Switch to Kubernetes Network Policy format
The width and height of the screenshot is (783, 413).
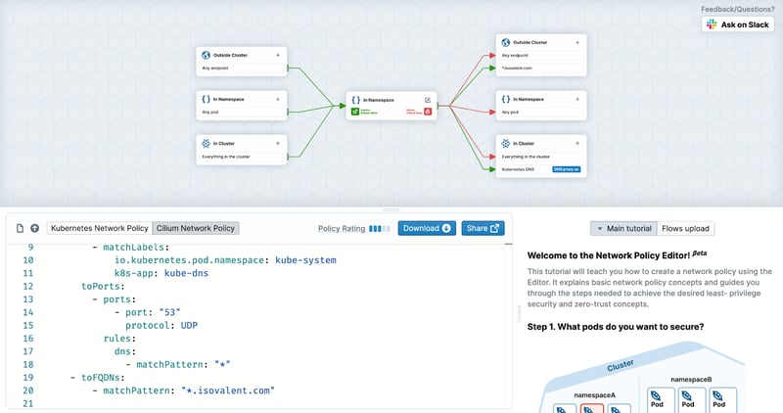[x=100, y=228]
